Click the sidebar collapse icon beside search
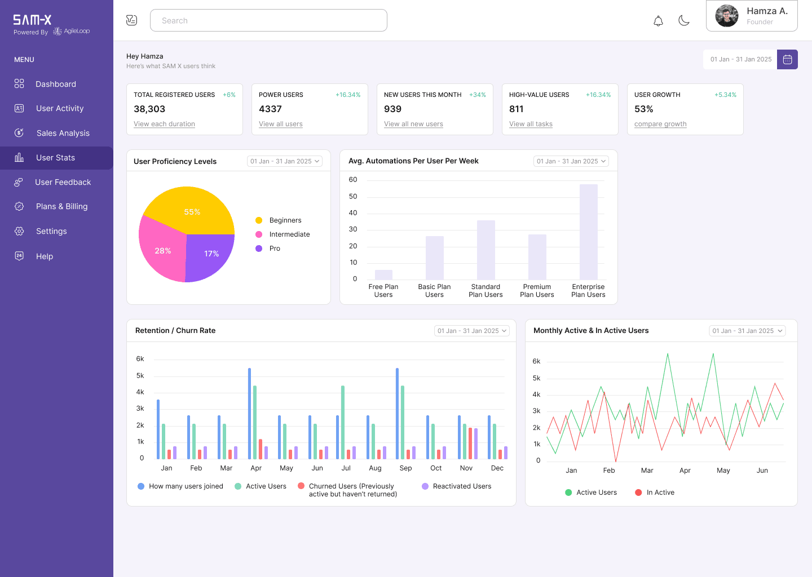Screen dimensions: 812x577 pyautogui.click(x=131, y=20)
